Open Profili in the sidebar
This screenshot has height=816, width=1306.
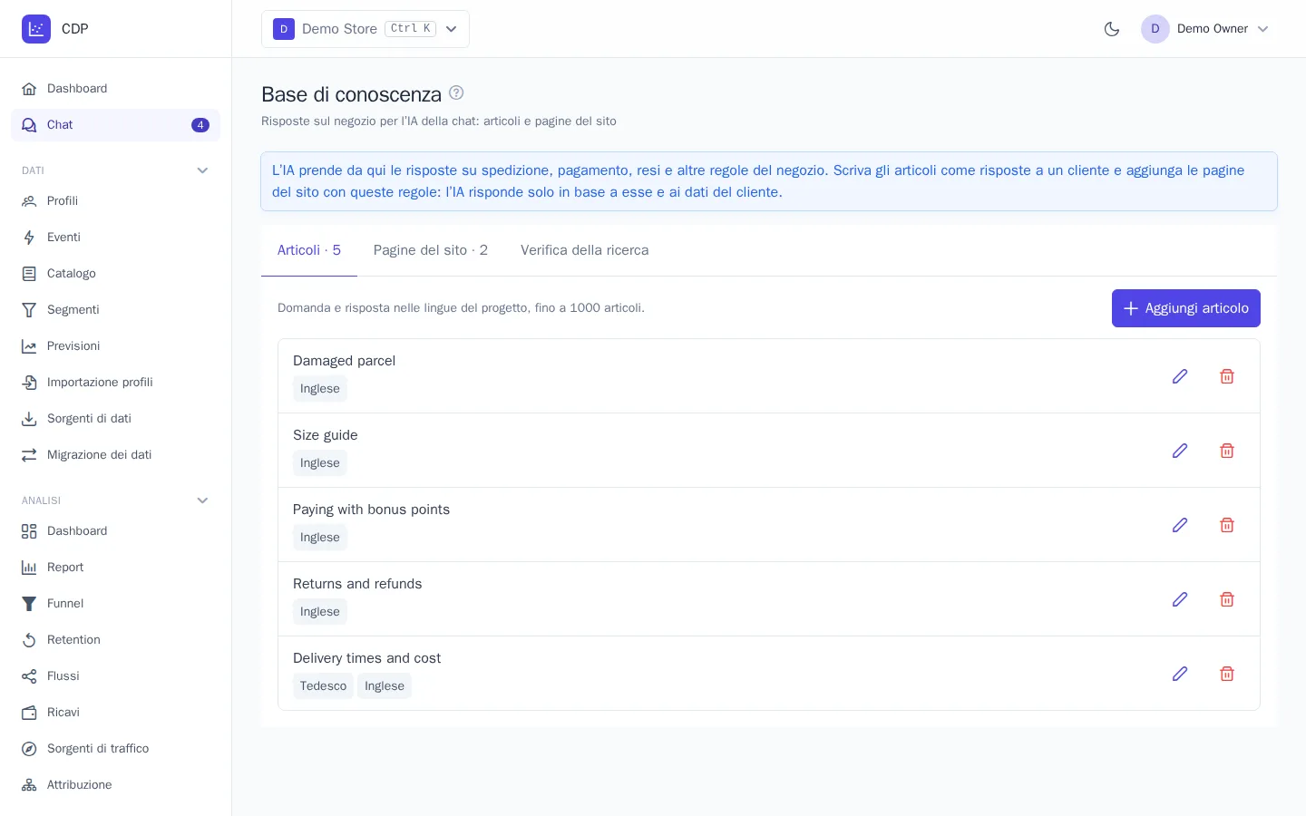click(115, 201)
